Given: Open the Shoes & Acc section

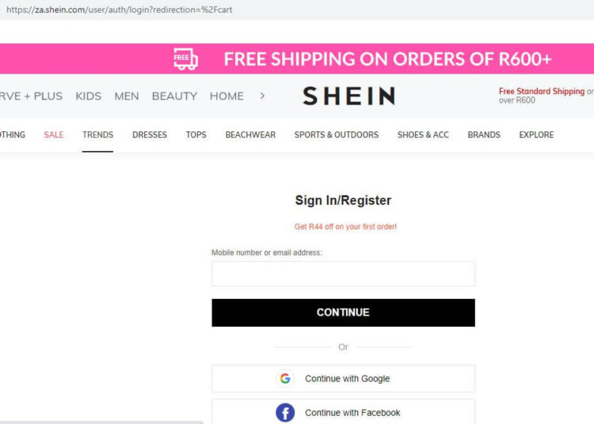Looking at the screenshot, I should click(x=423, y=135).
